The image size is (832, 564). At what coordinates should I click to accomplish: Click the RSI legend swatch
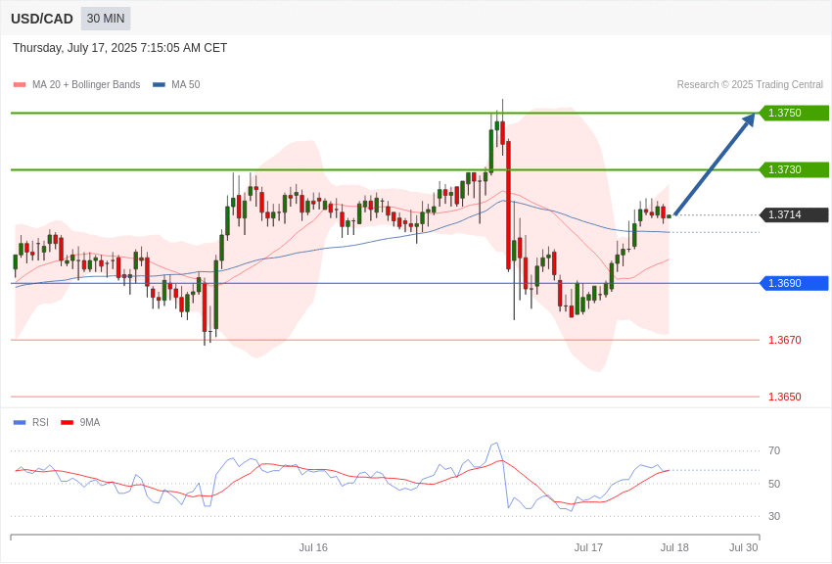(x=20, y=423)
